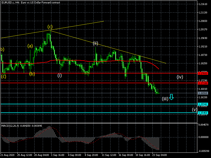
Task: Click the 4 Sep 08:00 time label
Action: click(x=75, y=155)
